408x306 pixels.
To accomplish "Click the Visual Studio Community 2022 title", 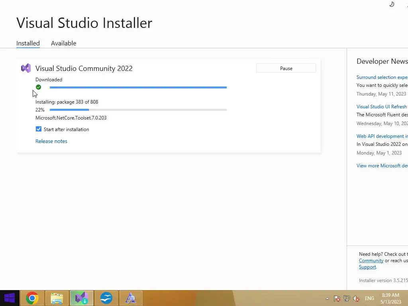I will tap(84, 69).
